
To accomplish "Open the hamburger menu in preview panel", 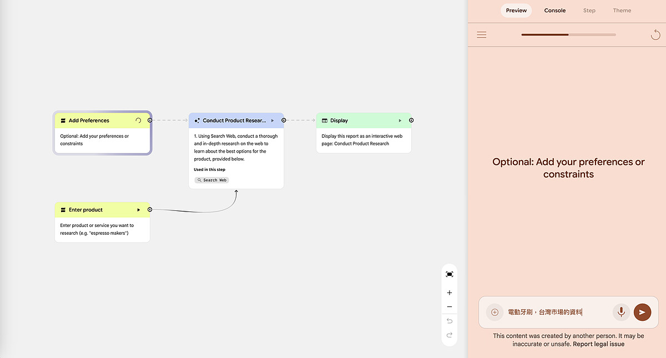I will tap(482, 35).
